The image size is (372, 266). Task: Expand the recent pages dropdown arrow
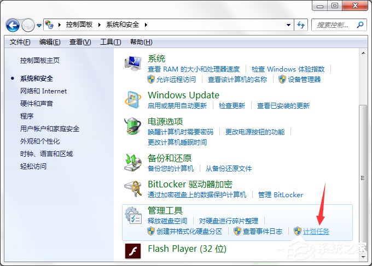tap(39, 25)
